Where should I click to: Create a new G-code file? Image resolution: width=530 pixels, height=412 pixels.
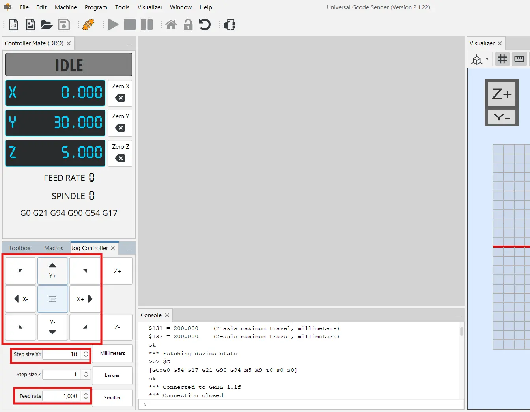point(13,24)
